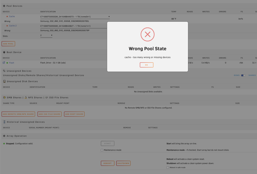
Task: Click the MOUNT POINT column header
Action: pyautogui.click(x=63, y=103)
